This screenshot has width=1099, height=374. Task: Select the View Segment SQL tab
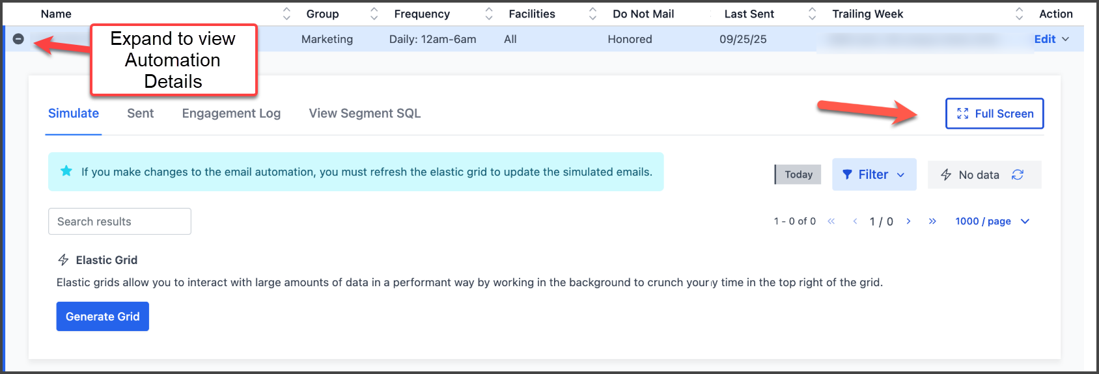tap(365, 113)
